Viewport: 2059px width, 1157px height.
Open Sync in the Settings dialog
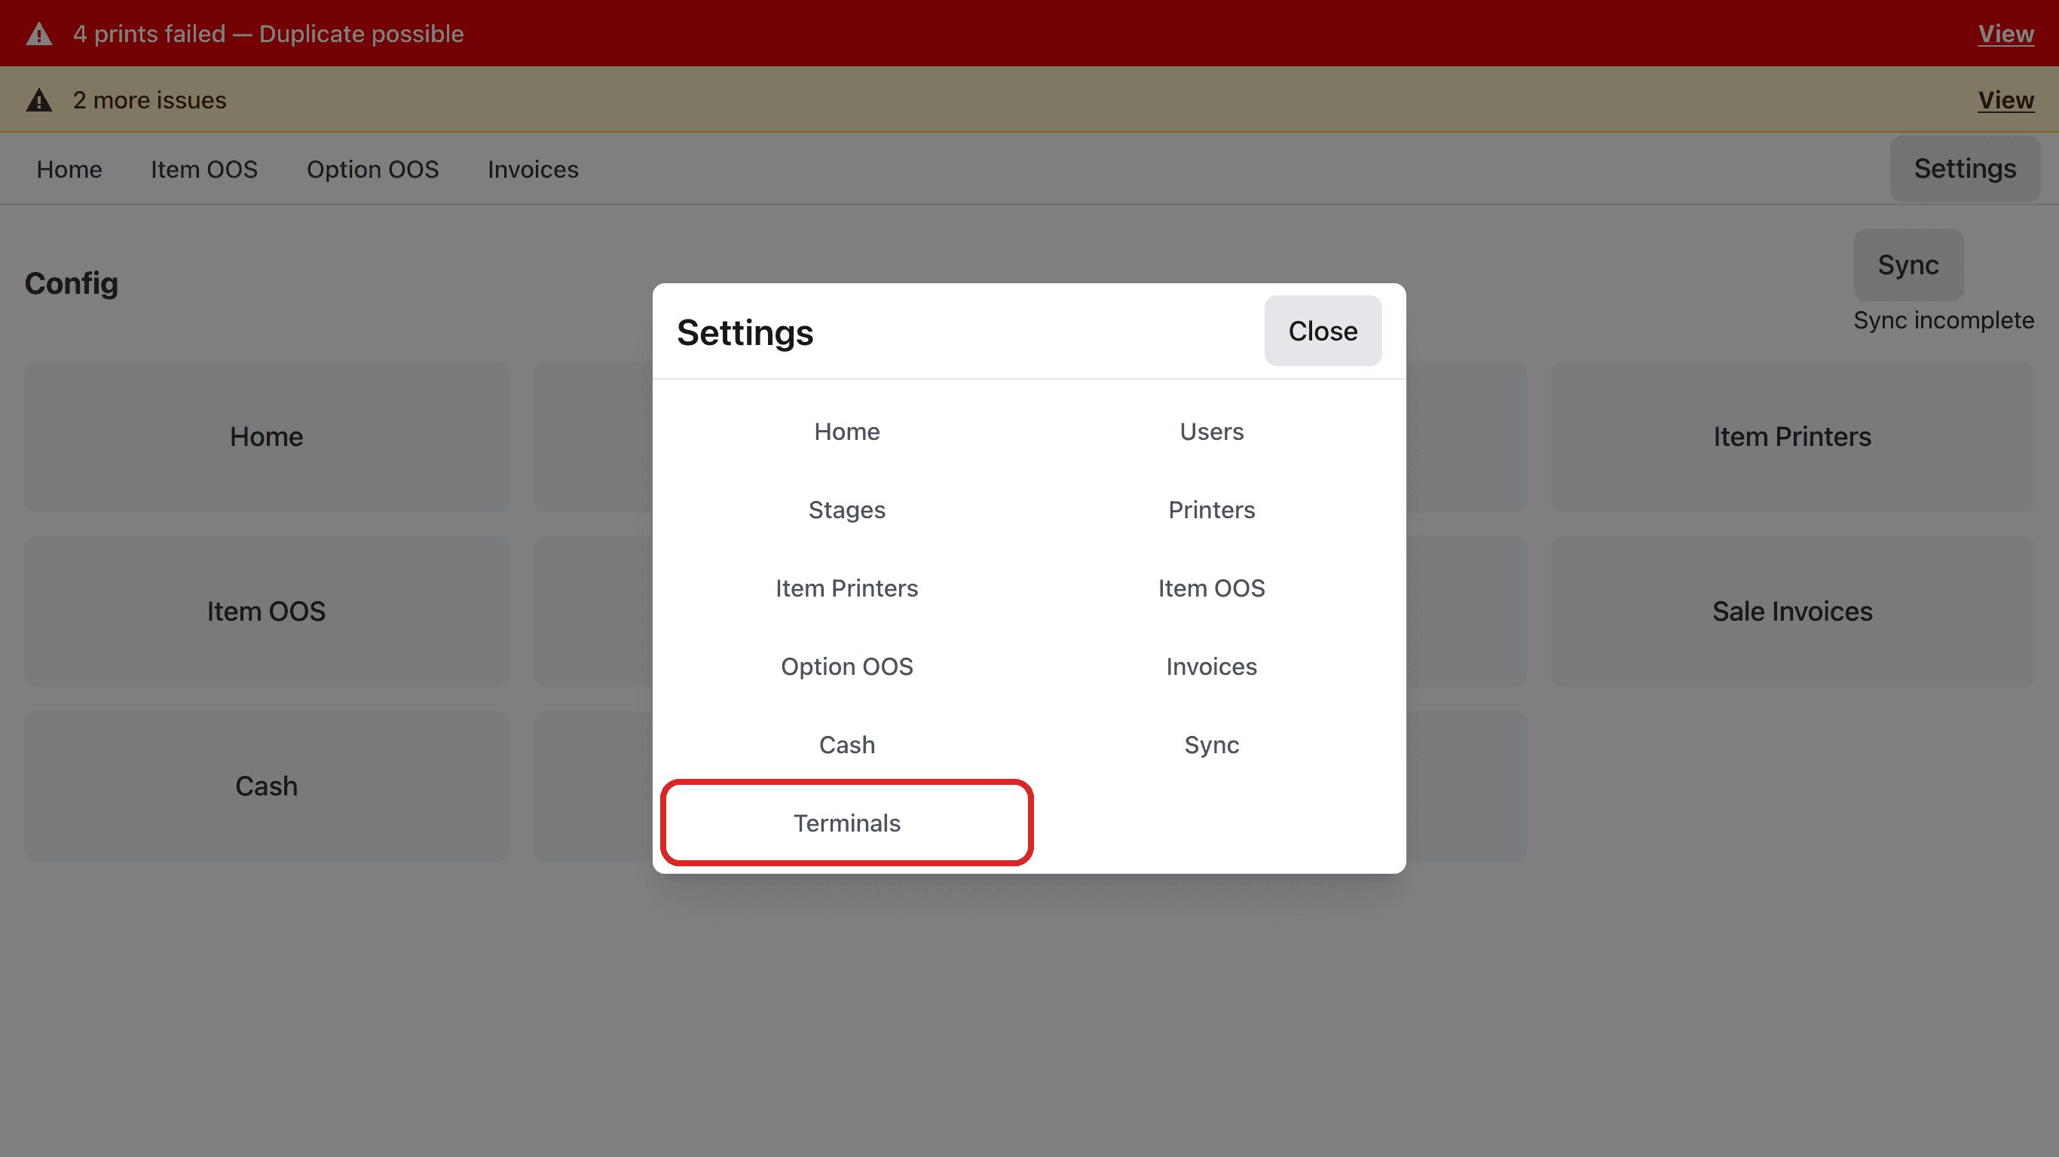(x=1212, y=745)
